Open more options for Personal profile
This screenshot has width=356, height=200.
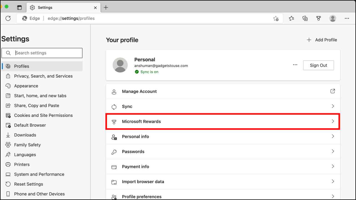pos(295,65)
